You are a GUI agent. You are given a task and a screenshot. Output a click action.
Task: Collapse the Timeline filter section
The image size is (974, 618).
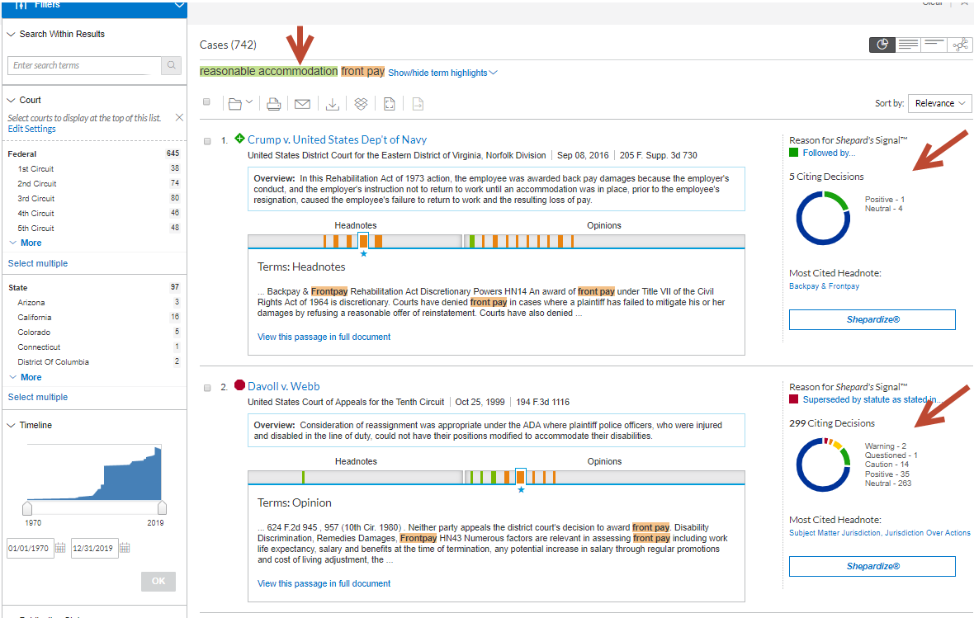tap(12, 426)
